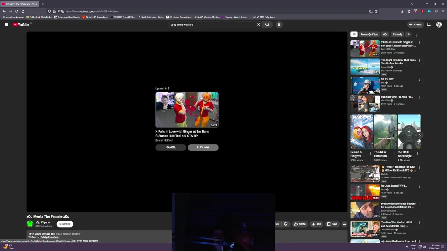
Task: Select the 'From xQc Clips' chip
Action: coord(369,34)
